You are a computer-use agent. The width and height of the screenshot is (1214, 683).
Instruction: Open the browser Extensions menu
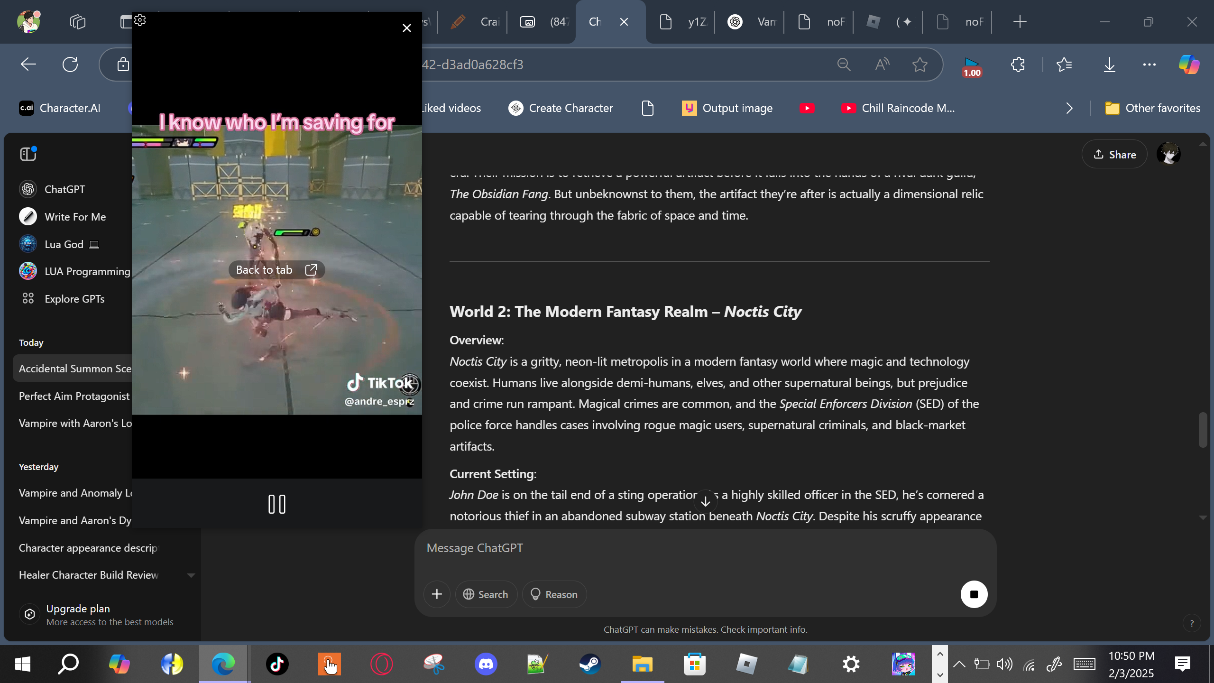pos(1018,65)
